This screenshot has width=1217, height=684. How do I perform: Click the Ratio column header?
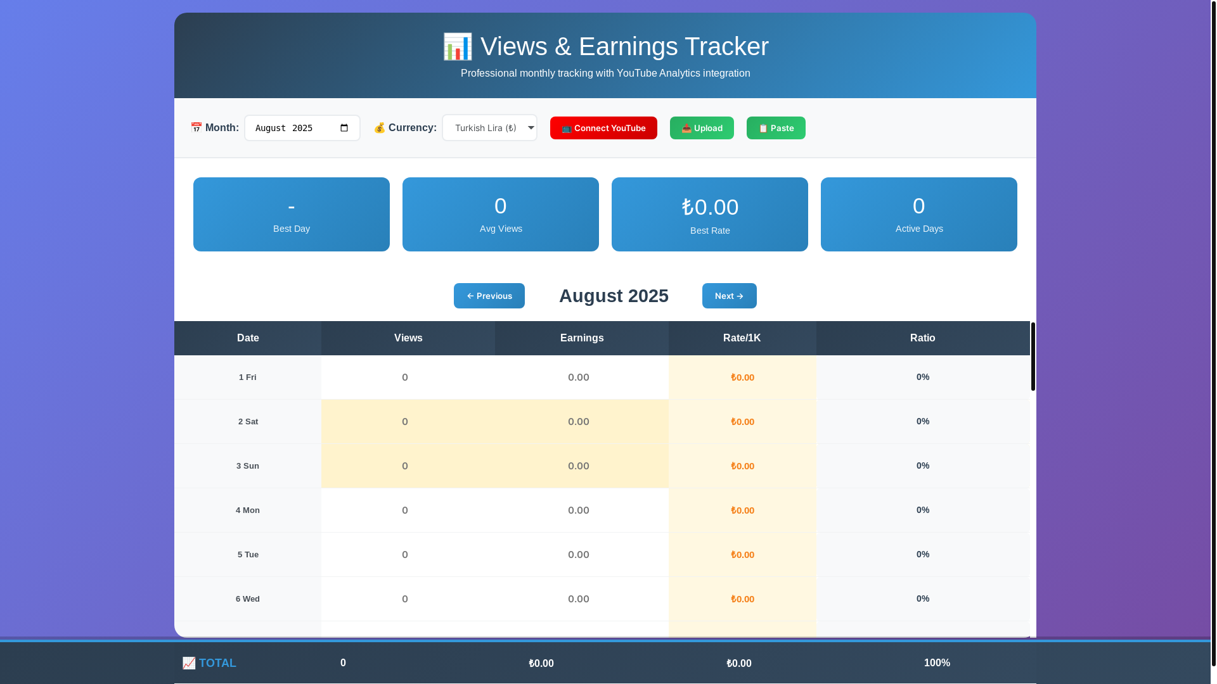coord(923,338)
